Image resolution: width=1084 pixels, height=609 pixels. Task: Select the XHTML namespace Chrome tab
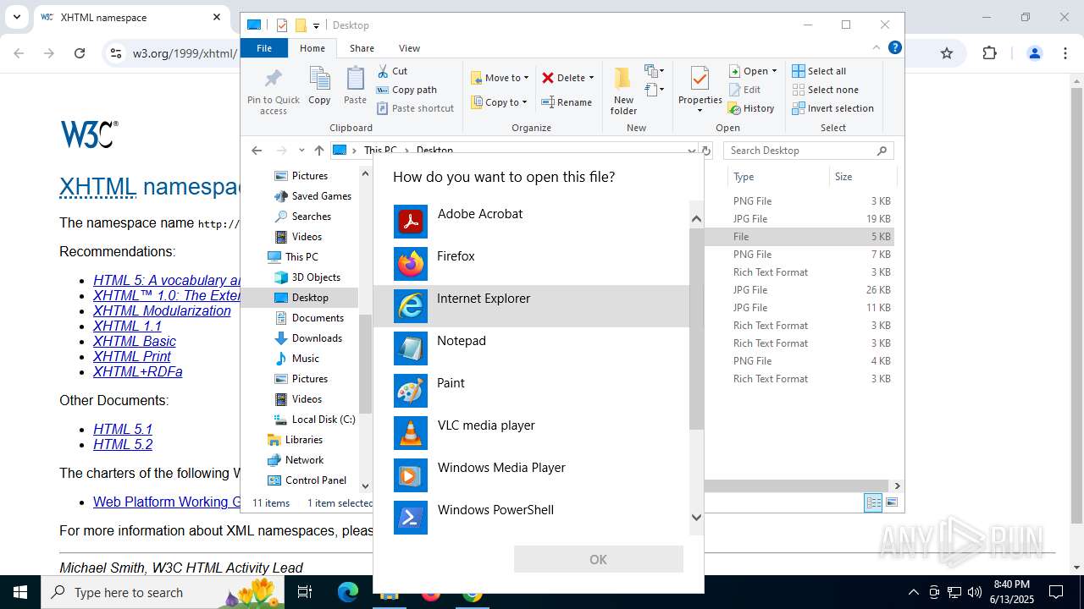tap(131, 17)
